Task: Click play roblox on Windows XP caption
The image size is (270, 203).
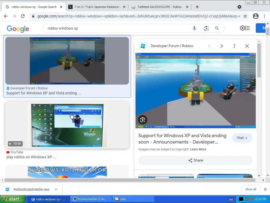Action: 31,157
